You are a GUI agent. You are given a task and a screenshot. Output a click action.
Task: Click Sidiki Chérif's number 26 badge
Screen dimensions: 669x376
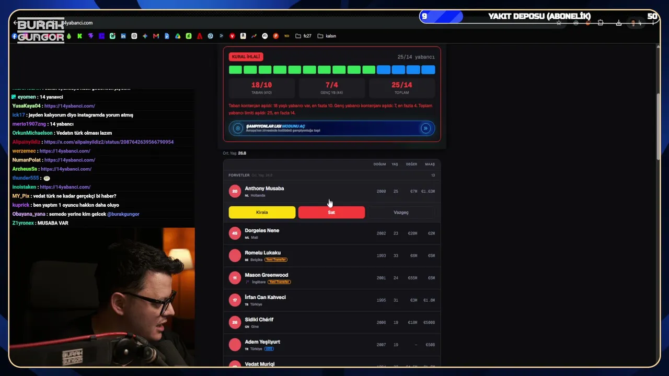pos(235,322)
